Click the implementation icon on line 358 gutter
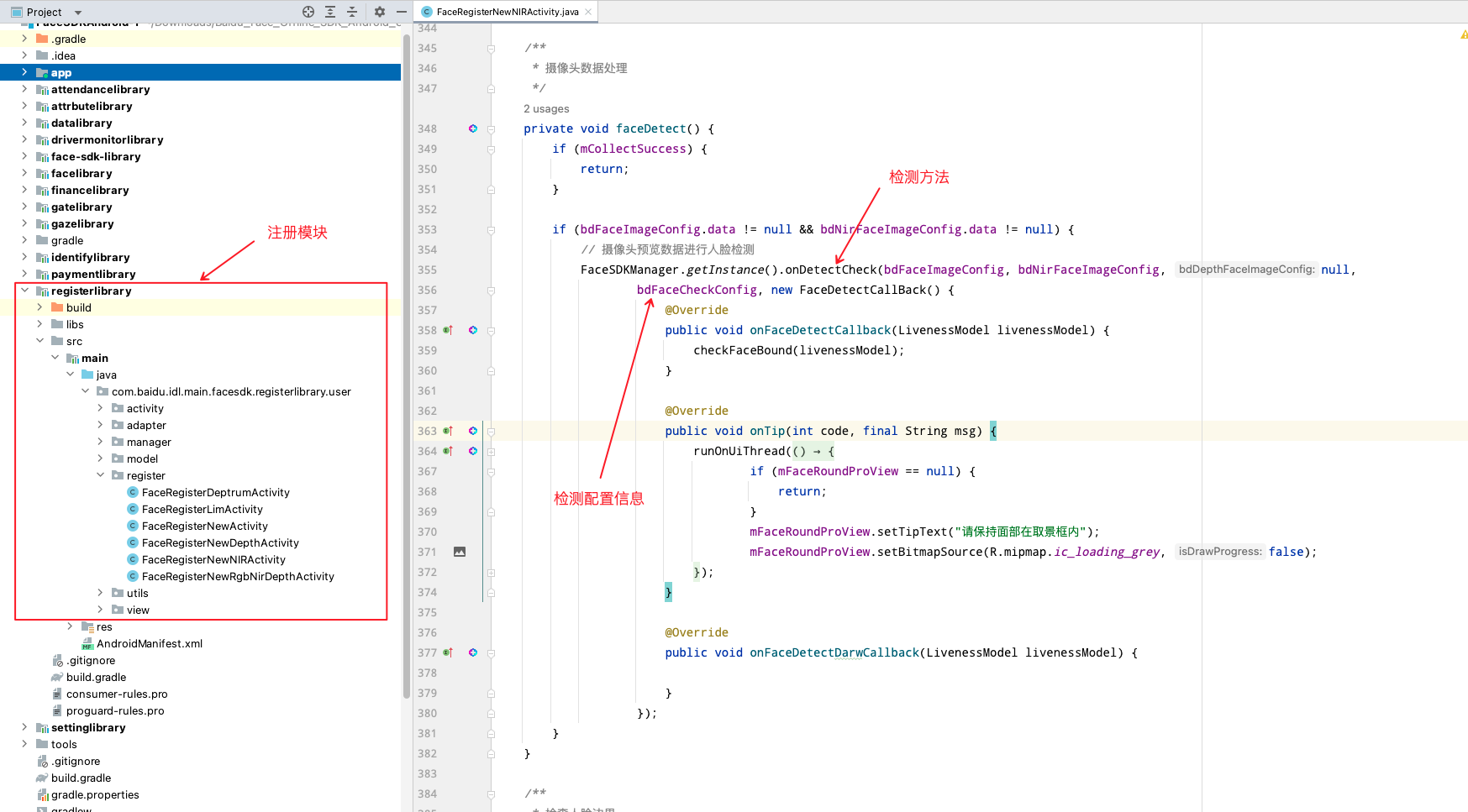1468x812 pixels. 473,330
